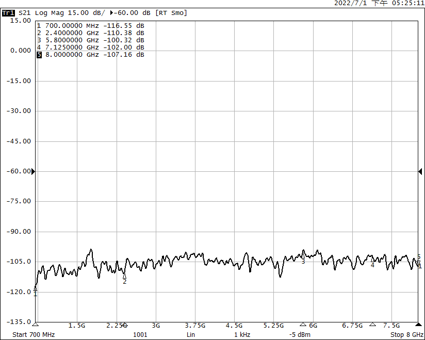Click the right reference position arrow

(420, 171)
